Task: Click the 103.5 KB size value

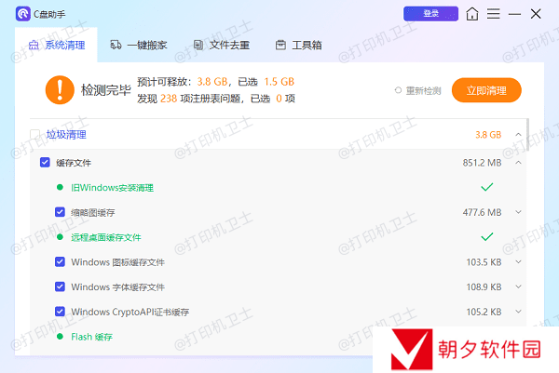Action: [484, 262]
